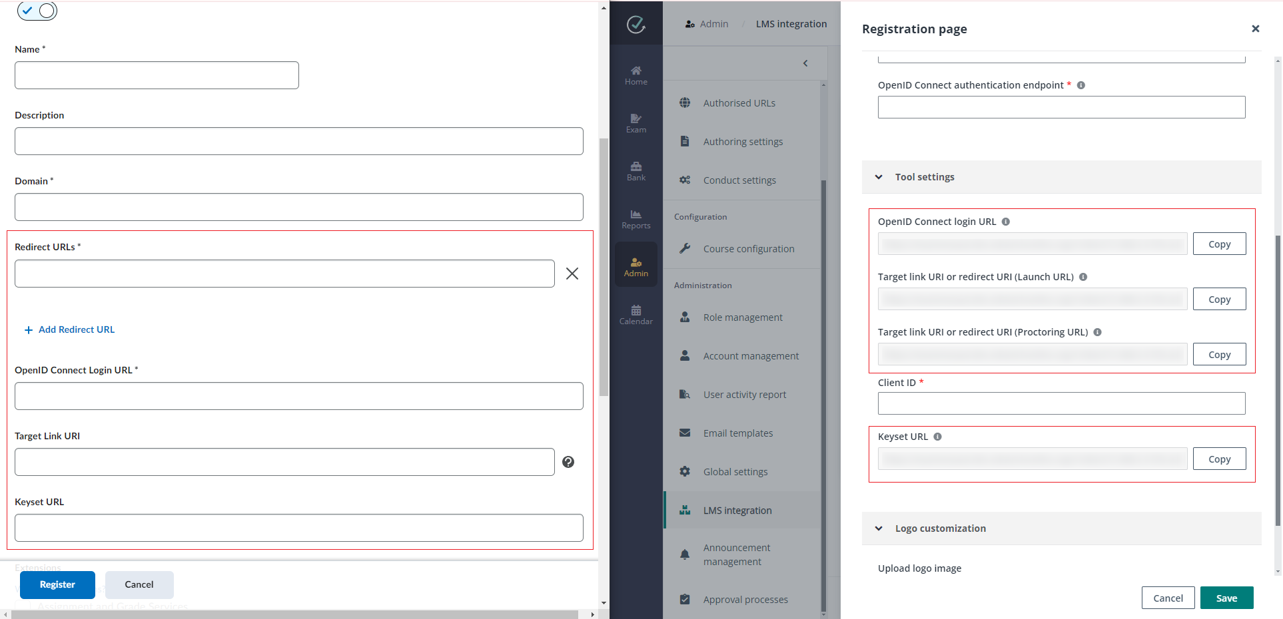Open Exam in the dark sidebar
1283x619 pixels.
tap(636, 124)
